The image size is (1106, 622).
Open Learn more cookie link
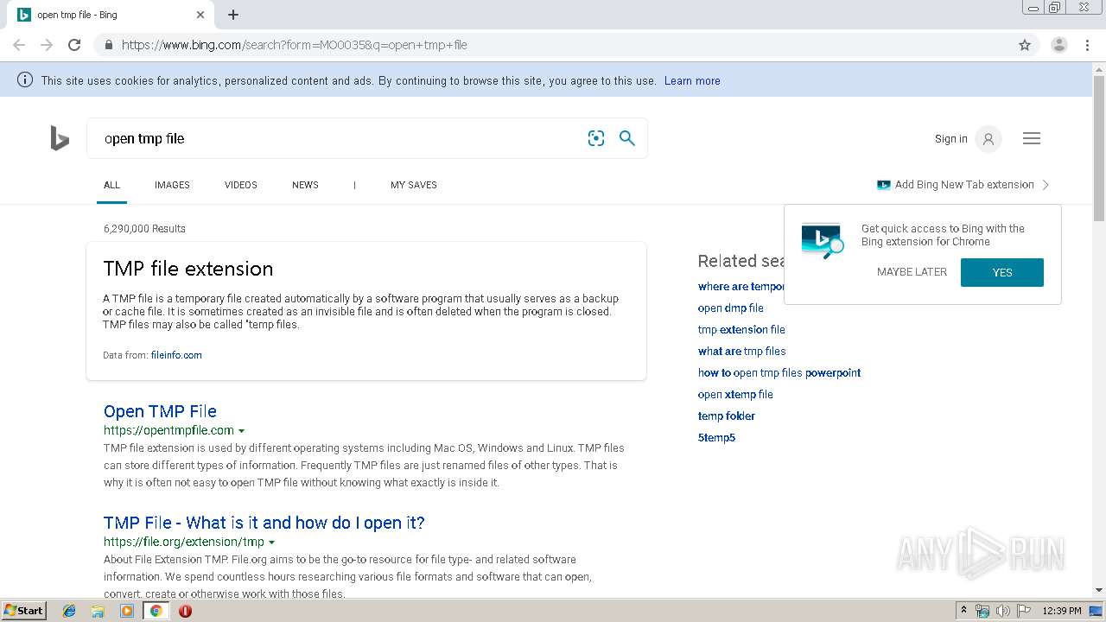(692, 80)
